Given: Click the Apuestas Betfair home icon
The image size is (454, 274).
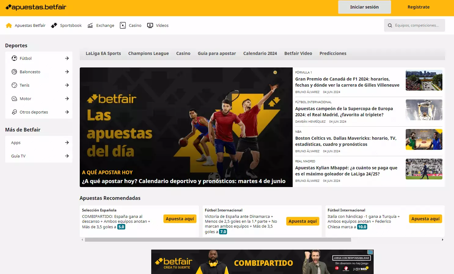Looking at the screenshot, I should click(9, 25).
